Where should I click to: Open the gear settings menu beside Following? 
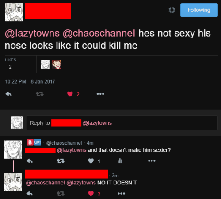pos(172,10)
